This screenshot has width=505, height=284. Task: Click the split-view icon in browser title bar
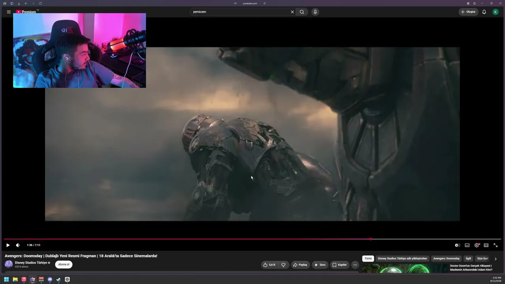tap(475, 3)
